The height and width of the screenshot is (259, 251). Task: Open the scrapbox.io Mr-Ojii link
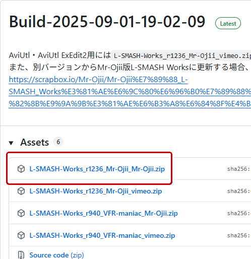tap(130, 92)
